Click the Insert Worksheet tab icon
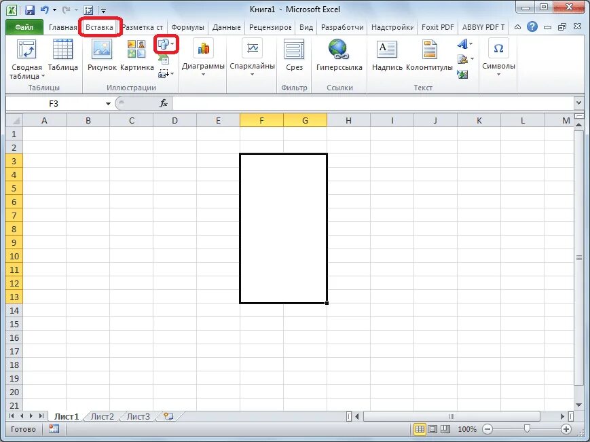Screen dimensions: 590x442 (168, 416)
